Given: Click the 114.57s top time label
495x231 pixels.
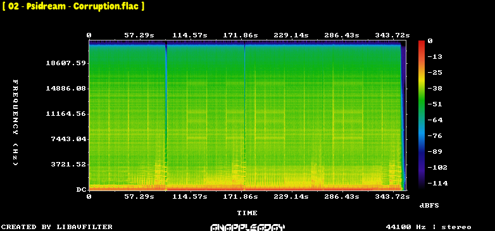Looking at the screenshot, I should click(x=190, y=35).
